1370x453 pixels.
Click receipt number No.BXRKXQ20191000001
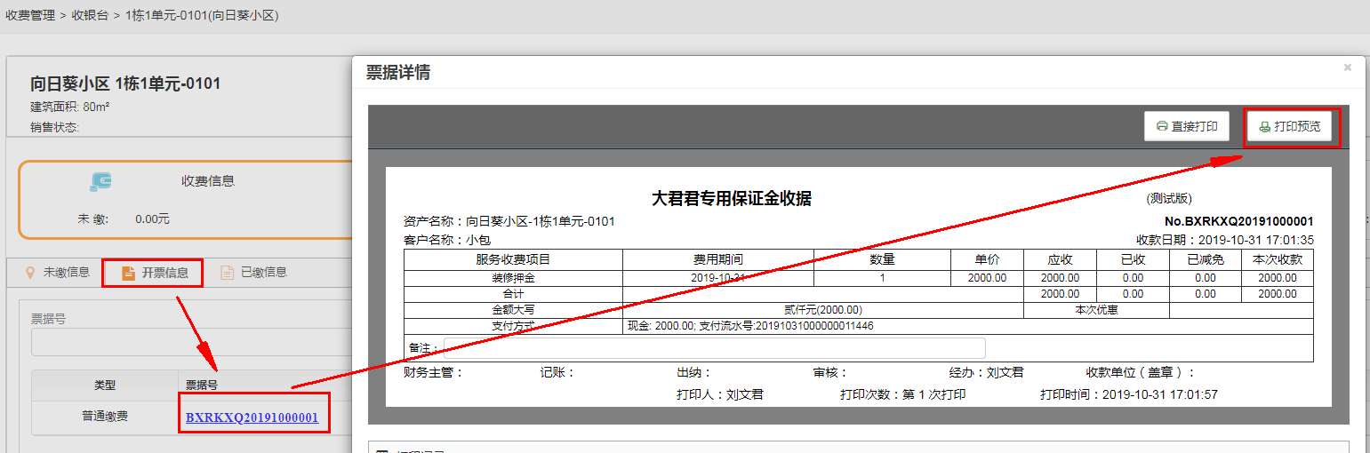1238,221
